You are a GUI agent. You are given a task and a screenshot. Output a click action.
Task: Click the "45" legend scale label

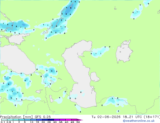(x=72, y=122)
